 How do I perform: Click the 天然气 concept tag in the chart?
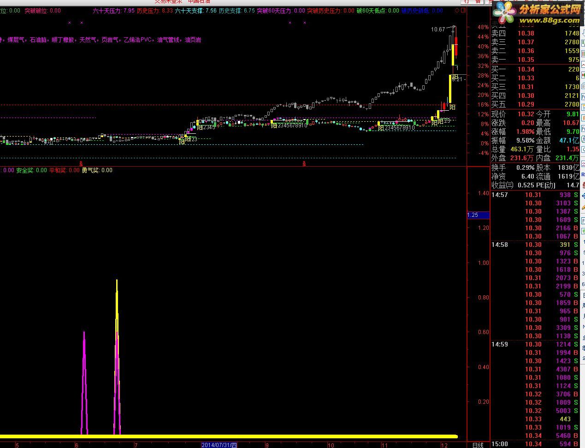click(88, 40)
